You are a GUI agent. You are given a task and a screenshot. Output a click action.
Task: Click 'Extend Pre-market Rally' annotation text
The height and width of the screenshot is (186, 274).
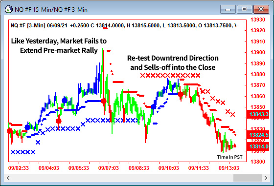coord(59,51)
